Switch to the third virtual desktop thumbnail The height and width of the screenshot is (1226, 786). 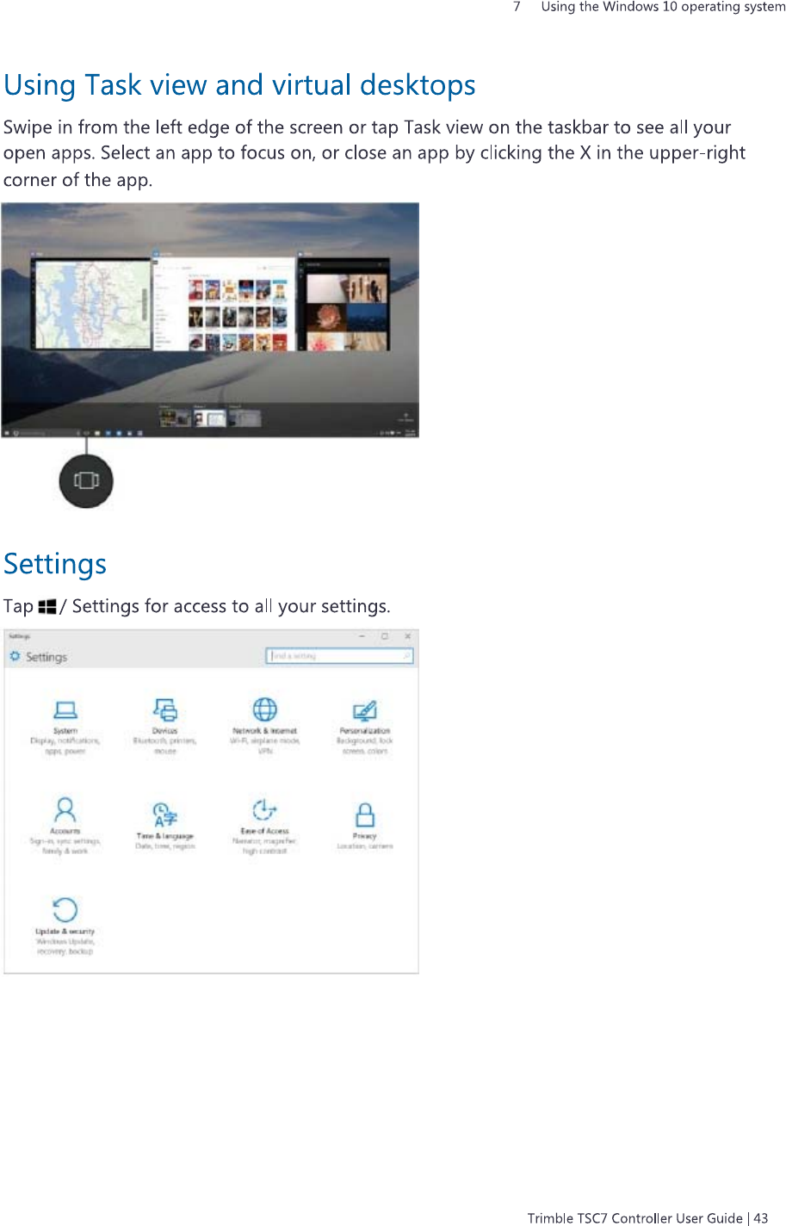click(x=244, y=418)
